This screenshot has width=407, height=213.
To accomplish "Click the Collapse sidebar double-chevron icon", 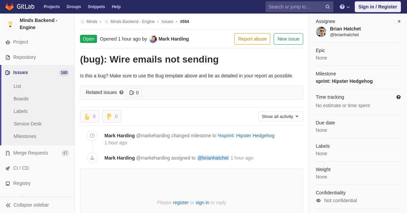I will point(8,205).
